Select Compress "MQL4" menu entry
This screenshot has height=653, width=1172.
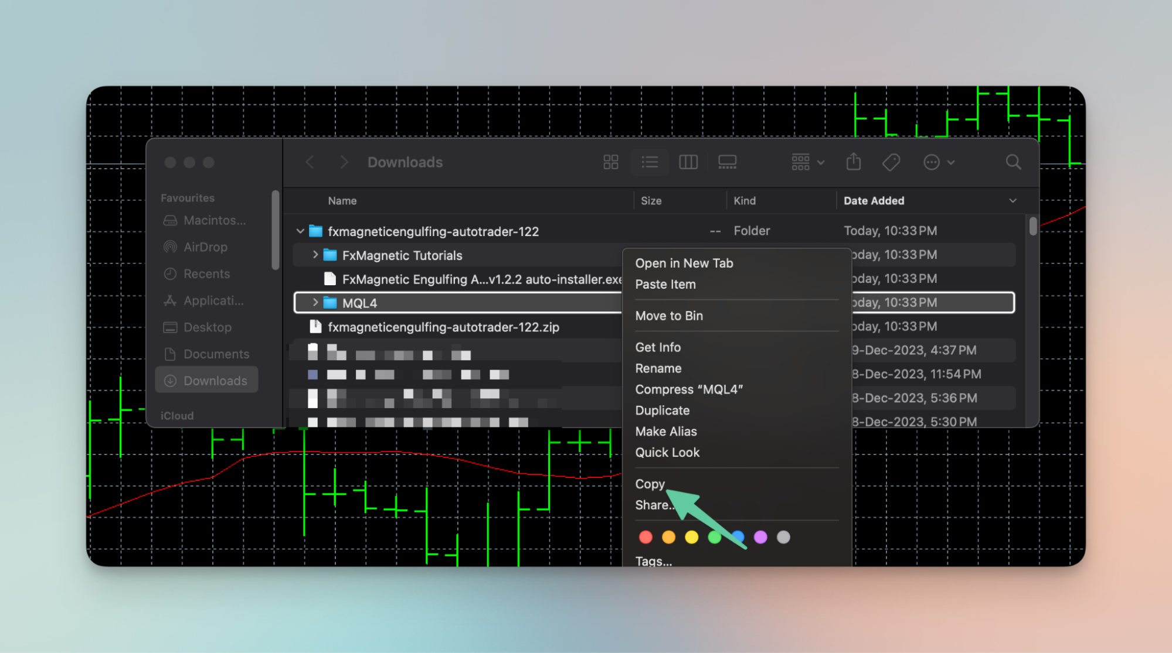pyautogui.click(x=688, y=389)
